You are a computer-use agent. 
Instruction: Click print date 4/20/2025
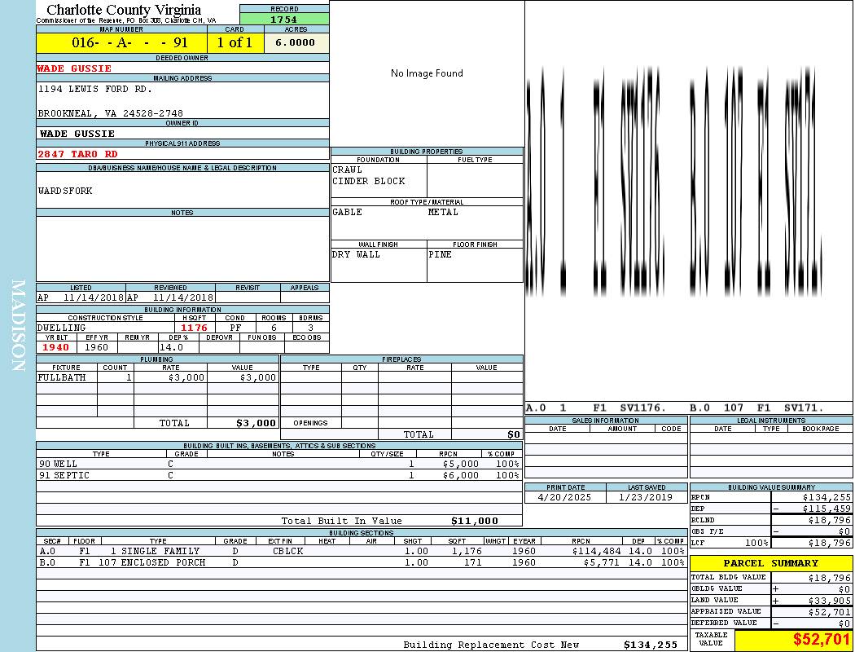point(564,497)
